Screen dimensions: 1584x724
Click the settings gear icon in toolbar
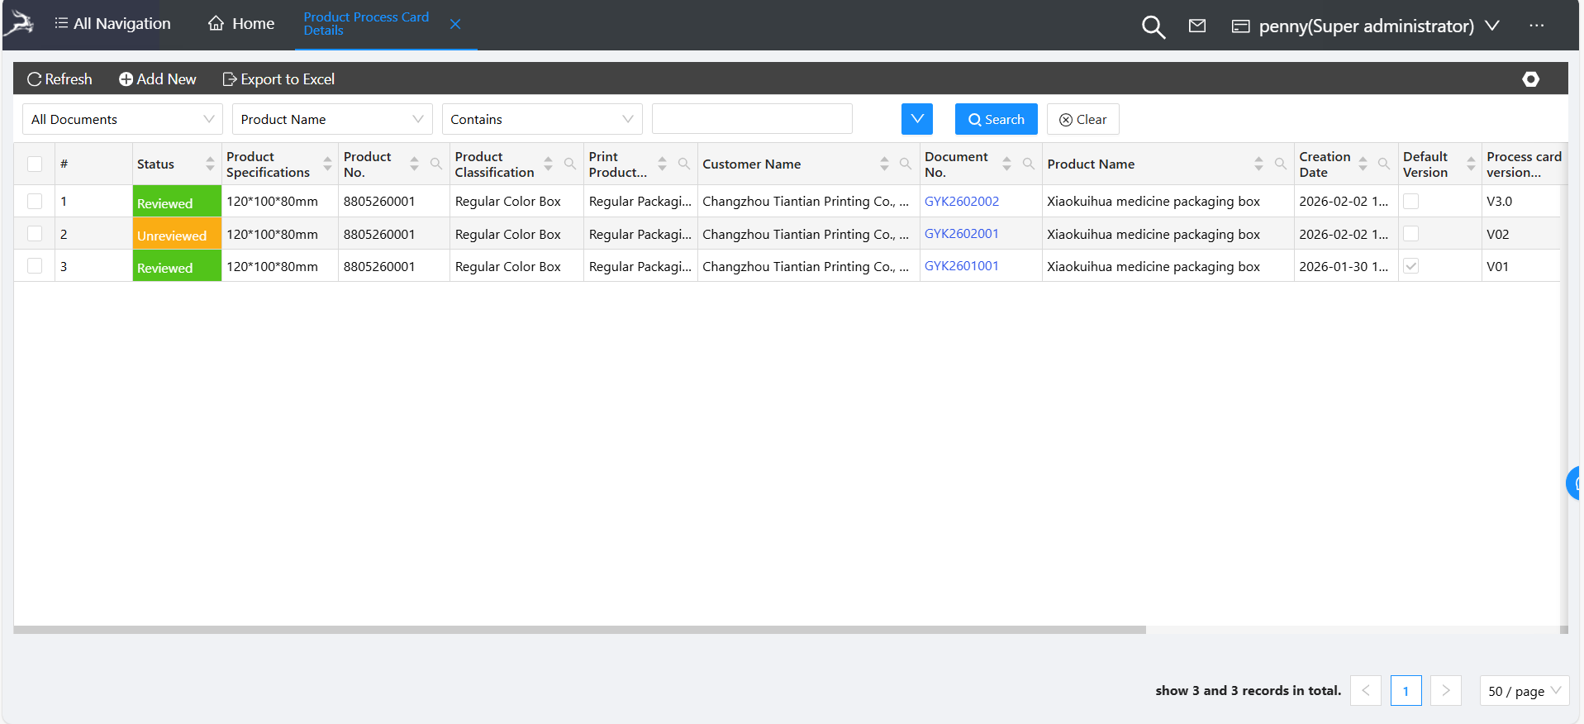1530,79
